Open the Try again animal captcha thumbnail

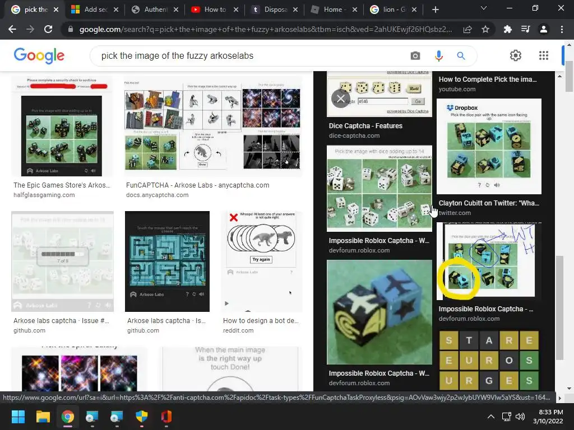click(x=261, y=261)
